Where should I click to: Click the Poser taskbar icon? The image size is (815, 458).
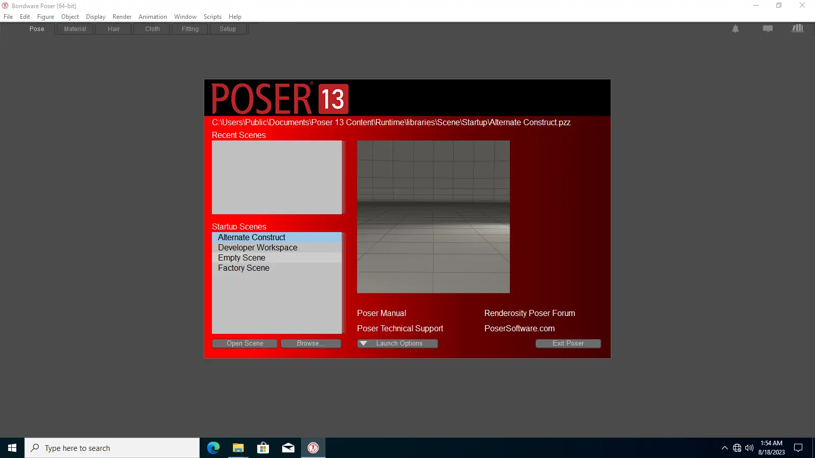click(x=313, y=448)
